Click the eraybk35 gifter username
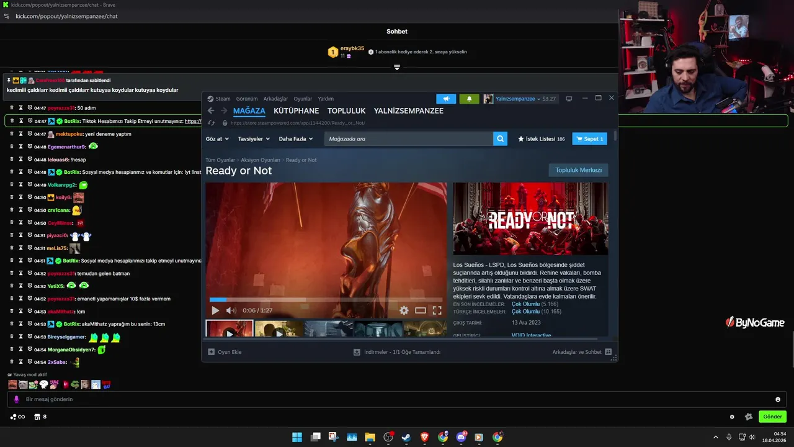 click(352, 48)
